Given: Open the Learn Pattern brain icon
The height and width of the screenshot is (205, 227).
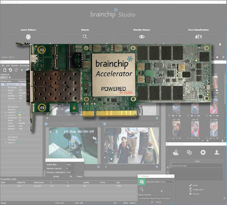Looking at the screenshot, I should click(28, 37).
